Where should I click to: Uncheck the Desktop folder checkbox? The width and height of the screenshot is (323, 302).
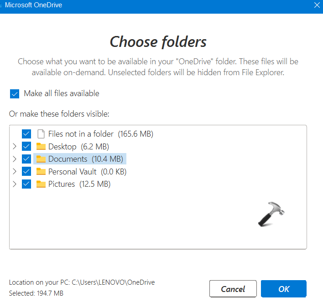tap(26, 147)
